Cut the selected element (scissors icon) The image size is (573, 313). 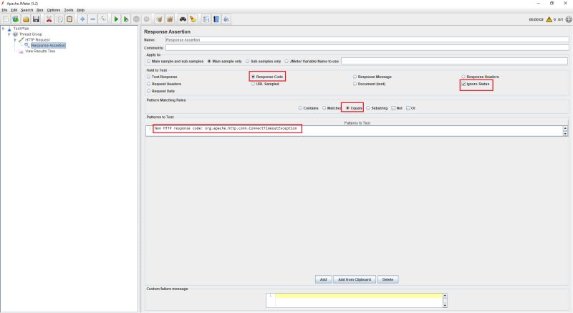point(49,19)
